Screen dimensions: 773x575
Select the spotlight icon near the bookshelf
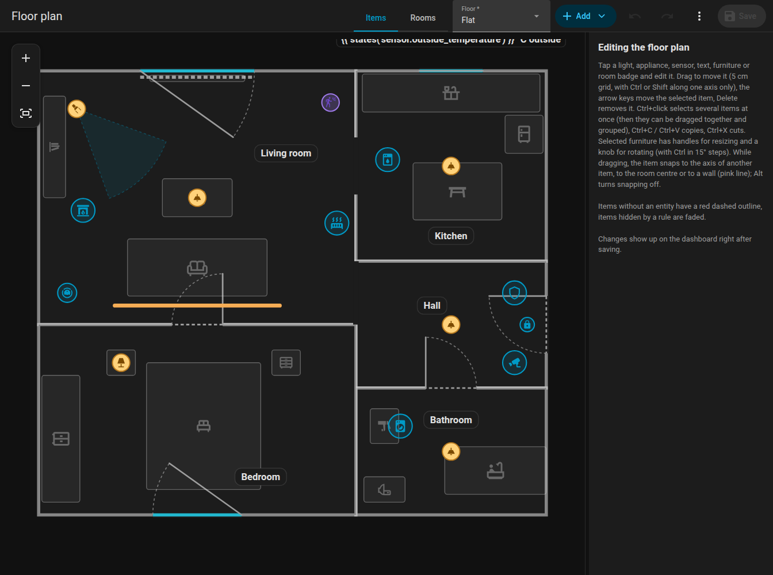tap(76, 109)
